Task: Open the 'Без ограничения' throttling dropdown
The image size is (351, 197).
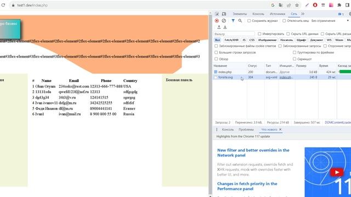Action: tap(330, 21)
